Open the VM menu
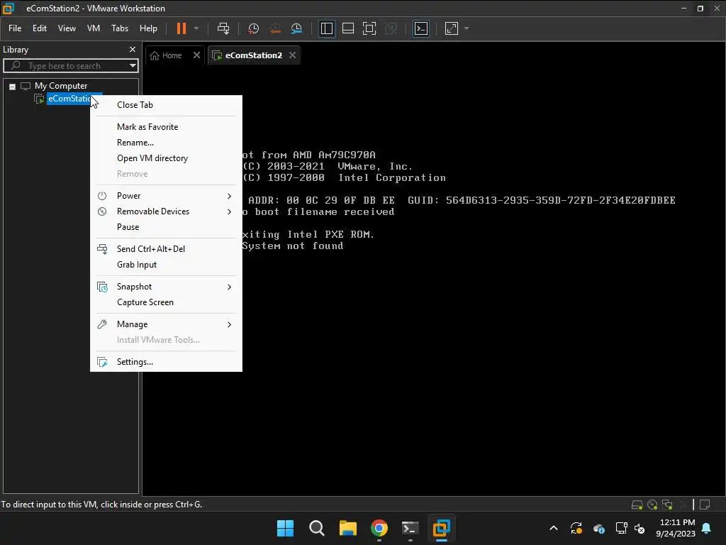This screenshot has height=545, width=726. click(94, 28)
